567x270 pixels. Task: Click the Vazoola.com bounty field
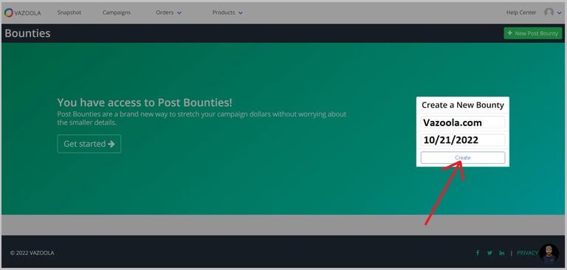tap(462, 122)
